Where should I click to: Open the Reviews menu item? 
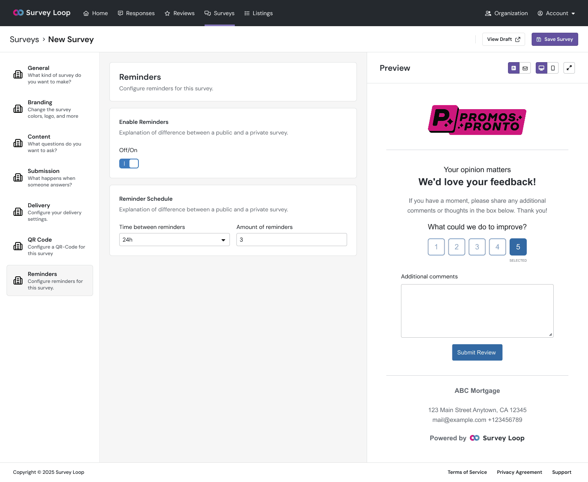(180, 13)
